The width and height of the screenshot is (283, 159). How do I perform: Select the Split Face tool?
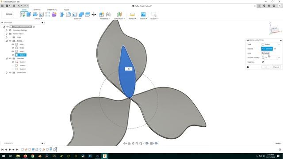point(88,14)
